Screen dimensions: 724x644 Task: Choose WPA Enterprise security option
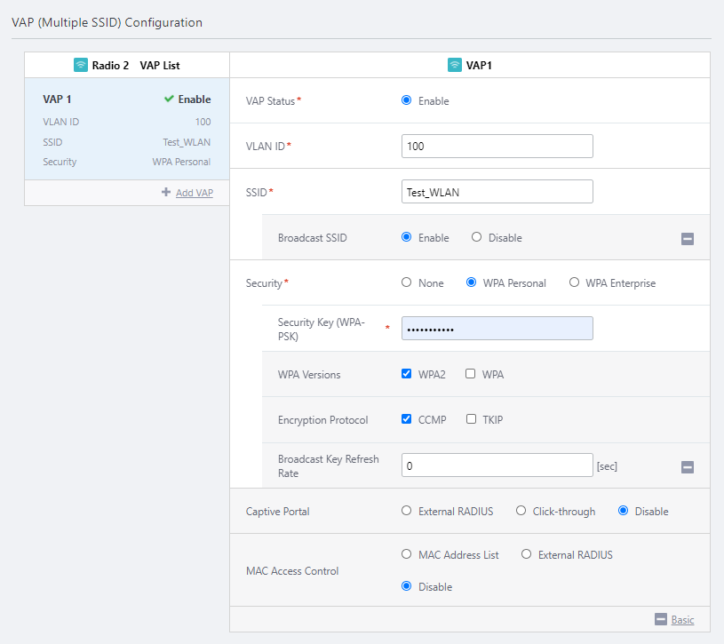click(x=574, y=282)
